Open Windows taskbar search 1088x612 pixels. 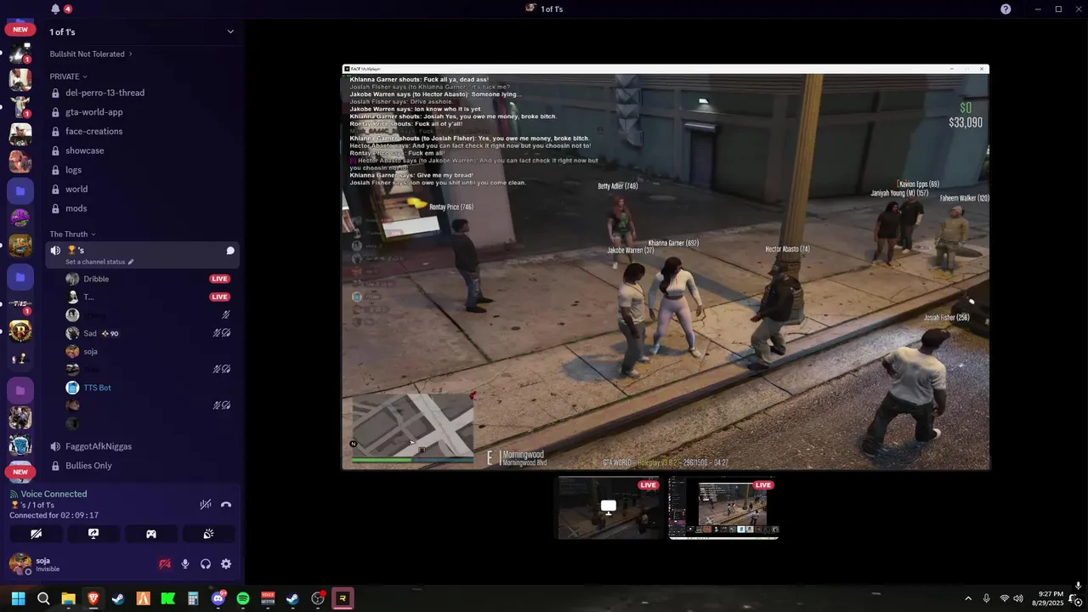43,598
